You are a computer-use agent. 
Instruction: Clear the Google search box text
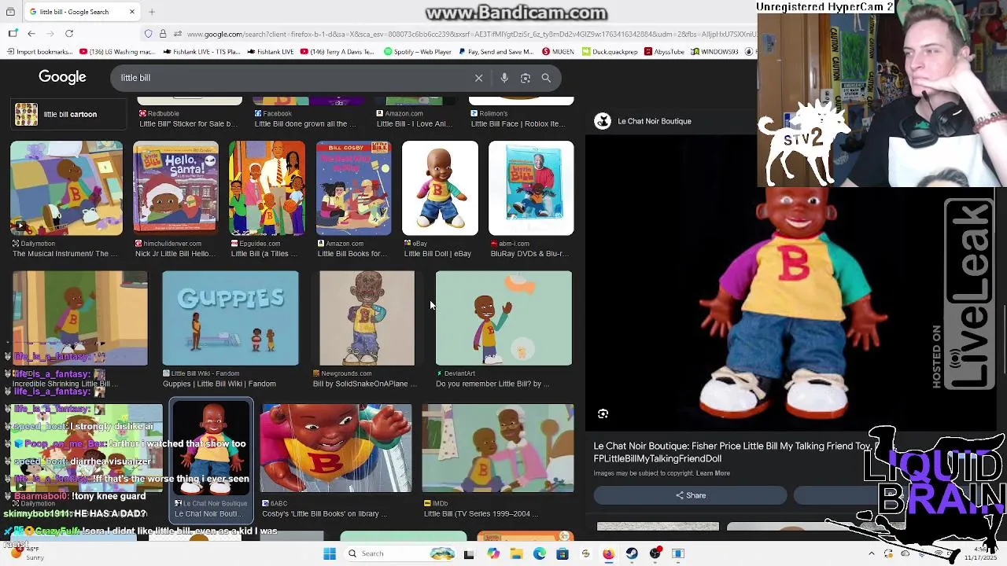click(478, 78)
